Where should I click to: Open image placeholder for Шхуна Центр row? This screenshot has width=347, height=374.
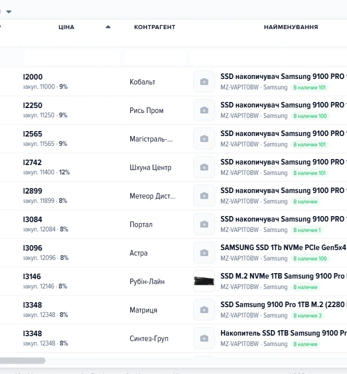pyautogui.click(x=204, y=167)
